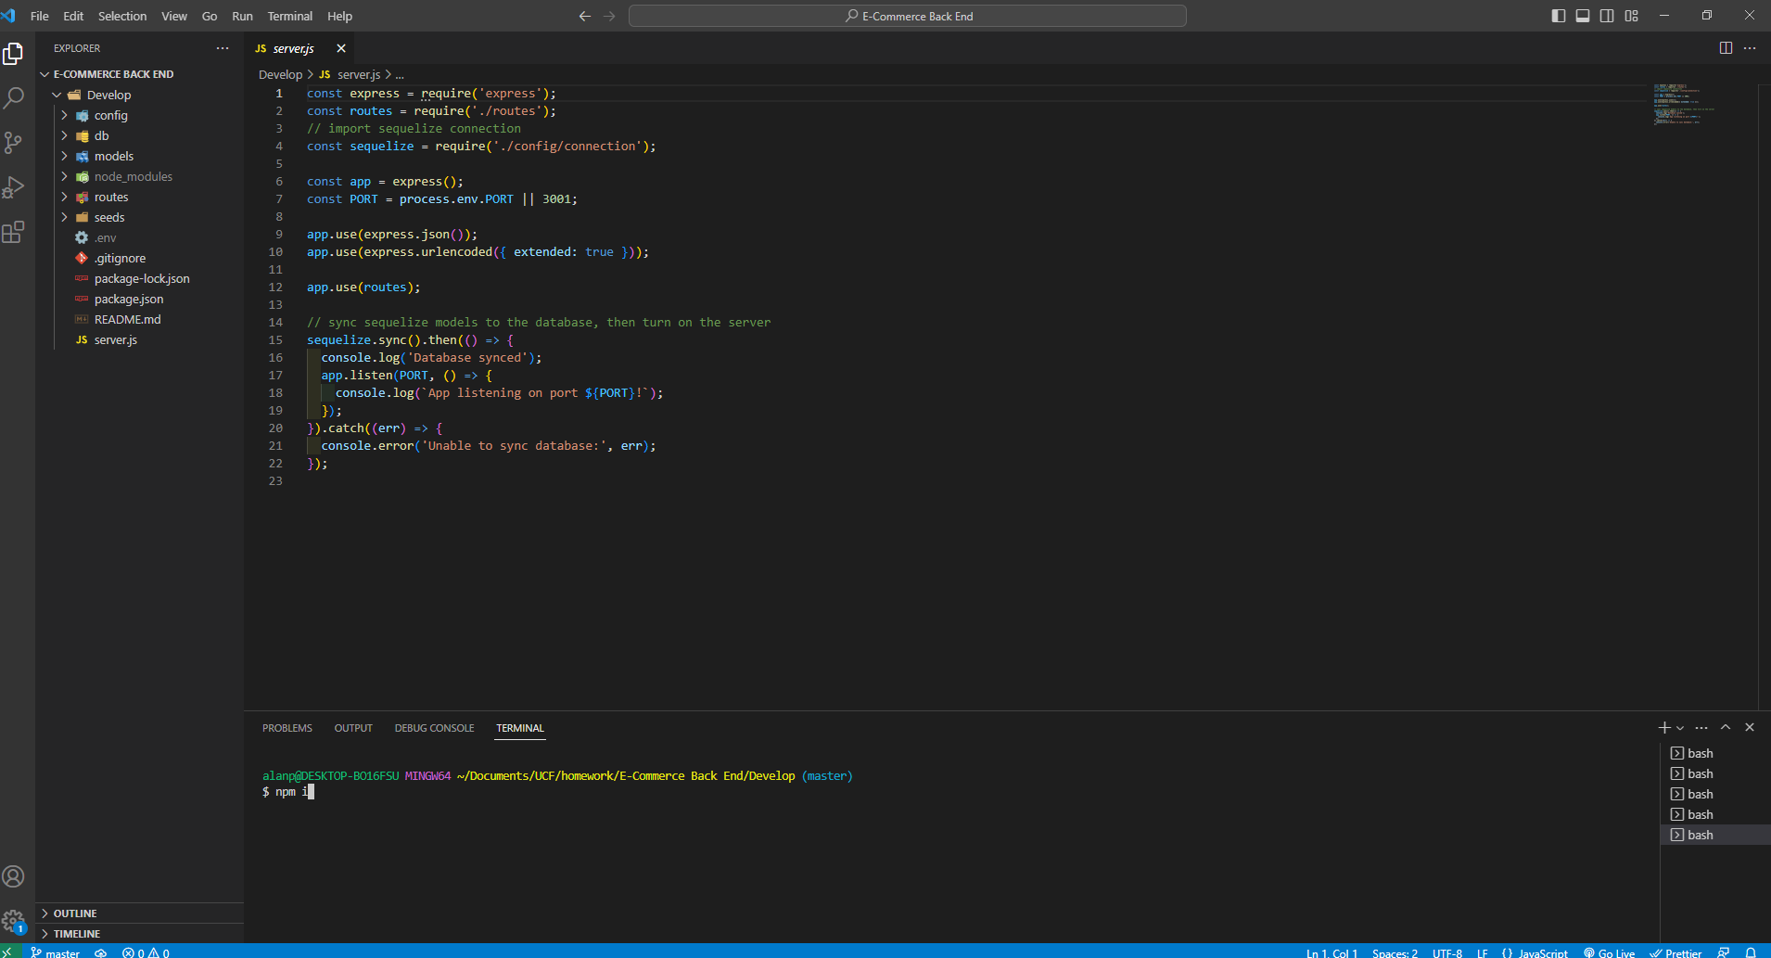Open the Run and Debug view

[x=14, y=187]
